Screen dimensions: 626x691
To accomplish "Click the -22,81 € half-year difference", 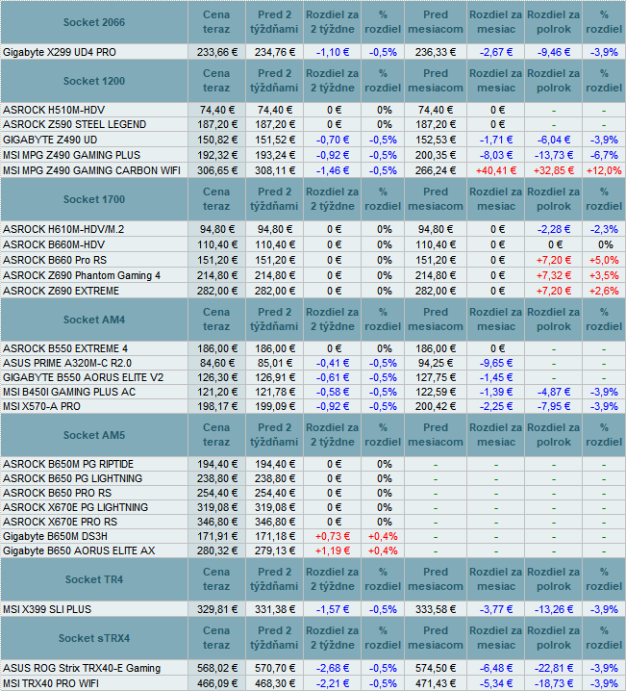I will [x=553, y=668].
